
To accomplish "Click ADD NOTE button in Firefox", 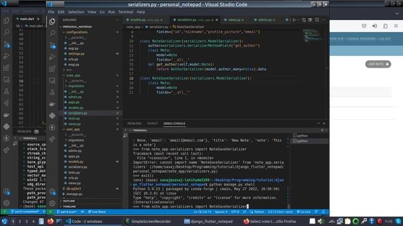I will coord(378,64).
